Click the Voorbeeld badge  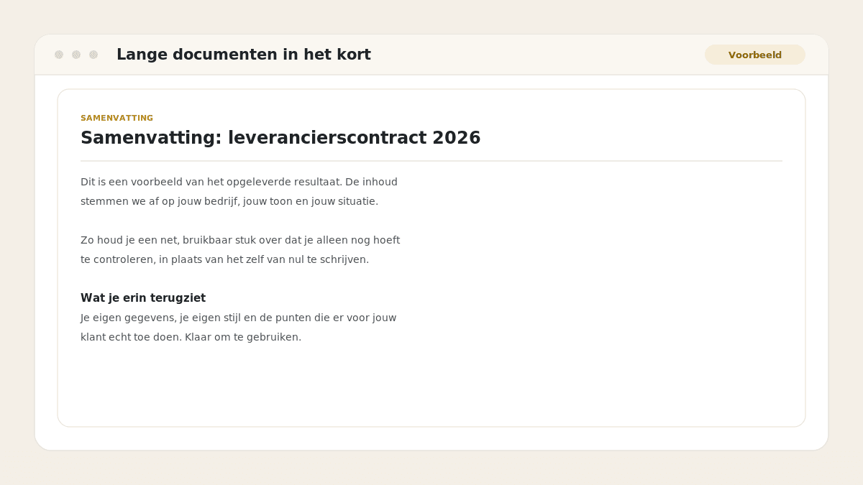point(755,55)
